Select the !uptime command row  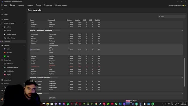(106, 74)
